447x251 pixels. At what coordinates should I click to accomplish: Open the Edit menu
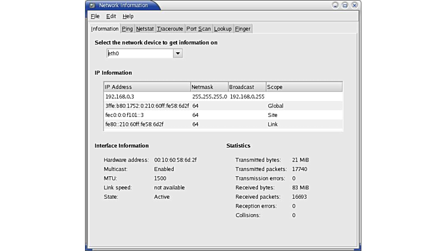[111, 17]
